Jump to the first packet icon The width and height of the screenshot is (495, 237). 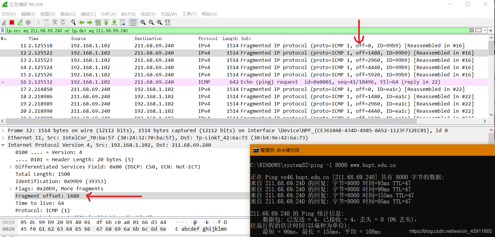pos(106,22)
